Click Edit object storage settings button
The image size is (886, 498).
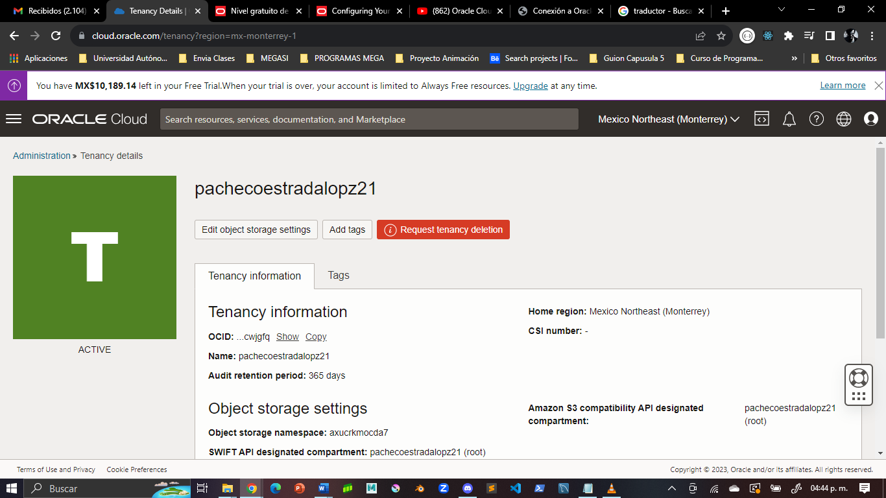tap(256, 230)
